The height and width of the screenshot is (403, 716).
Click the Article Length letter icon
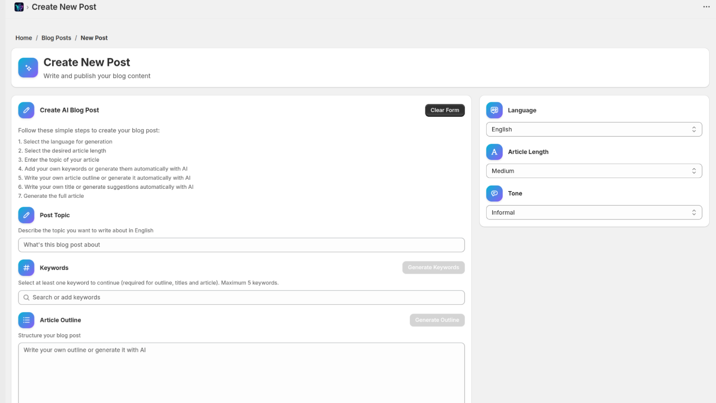[494, 152]
